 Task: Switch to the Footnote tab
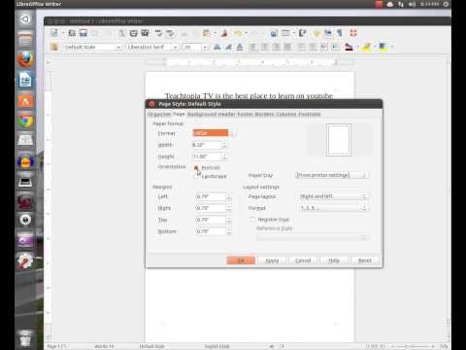[310, 114]
